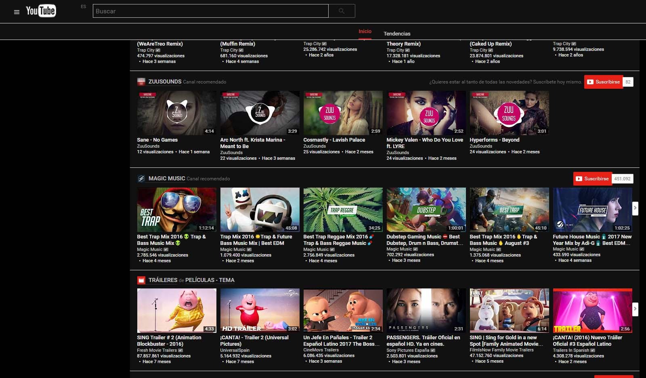Play the ¡CANTA! 2016 Trailer 2:56 thumbnail
The height and width of the screenshot is (378, 646).
click(592, 311)
